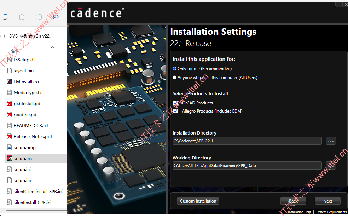Click the sort arrow above the name column

click(53, 47)
